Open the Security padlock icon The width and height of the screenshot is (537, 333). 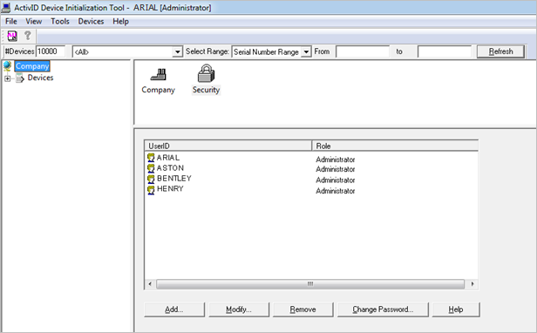206,79
